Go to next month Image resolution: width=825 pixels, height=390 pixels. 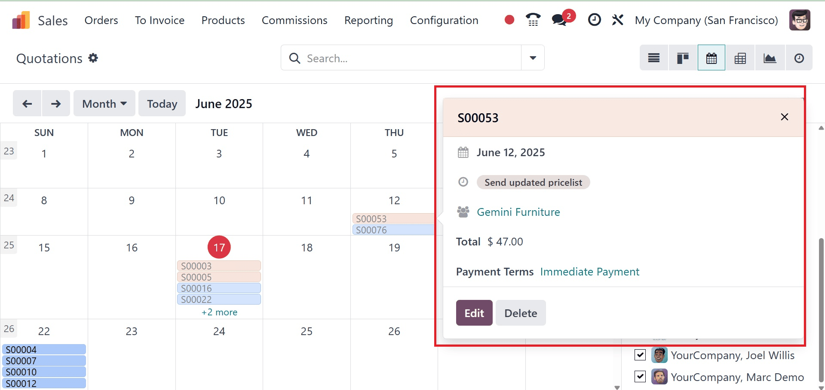point(56,103)
